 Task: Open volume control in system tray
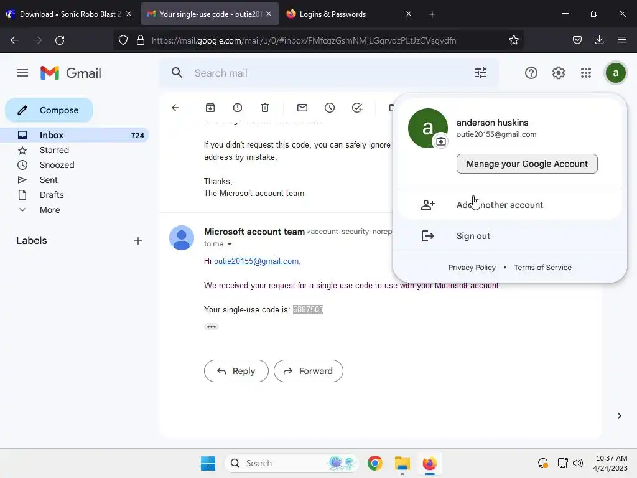click(x=578, y=463)
